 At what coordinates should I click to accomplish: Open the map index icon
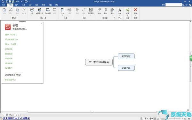(x=91, y=10)
